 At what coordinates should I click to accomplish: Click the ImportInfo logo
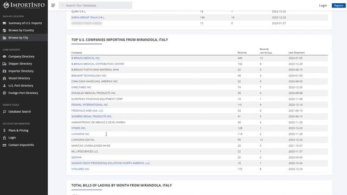click(x=24, y=5)
